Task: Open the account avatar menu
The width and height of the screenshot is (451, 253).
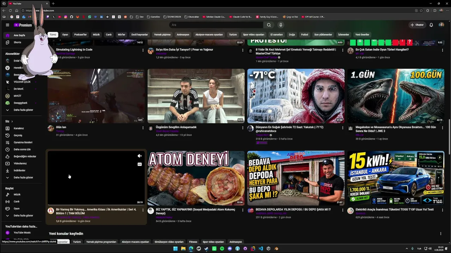Action: [441, 25]
